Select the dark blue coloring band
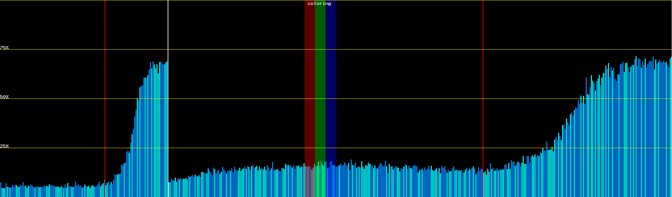672x197 pixels. (x=331, y=82)
